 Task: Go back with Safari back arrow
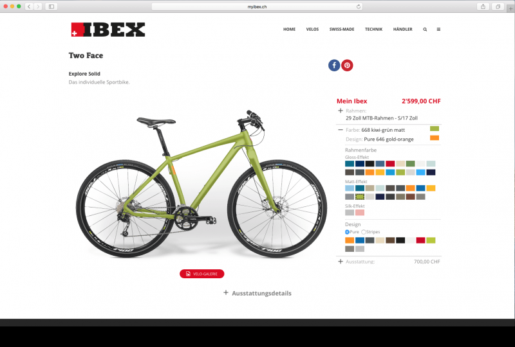point(29,6)
